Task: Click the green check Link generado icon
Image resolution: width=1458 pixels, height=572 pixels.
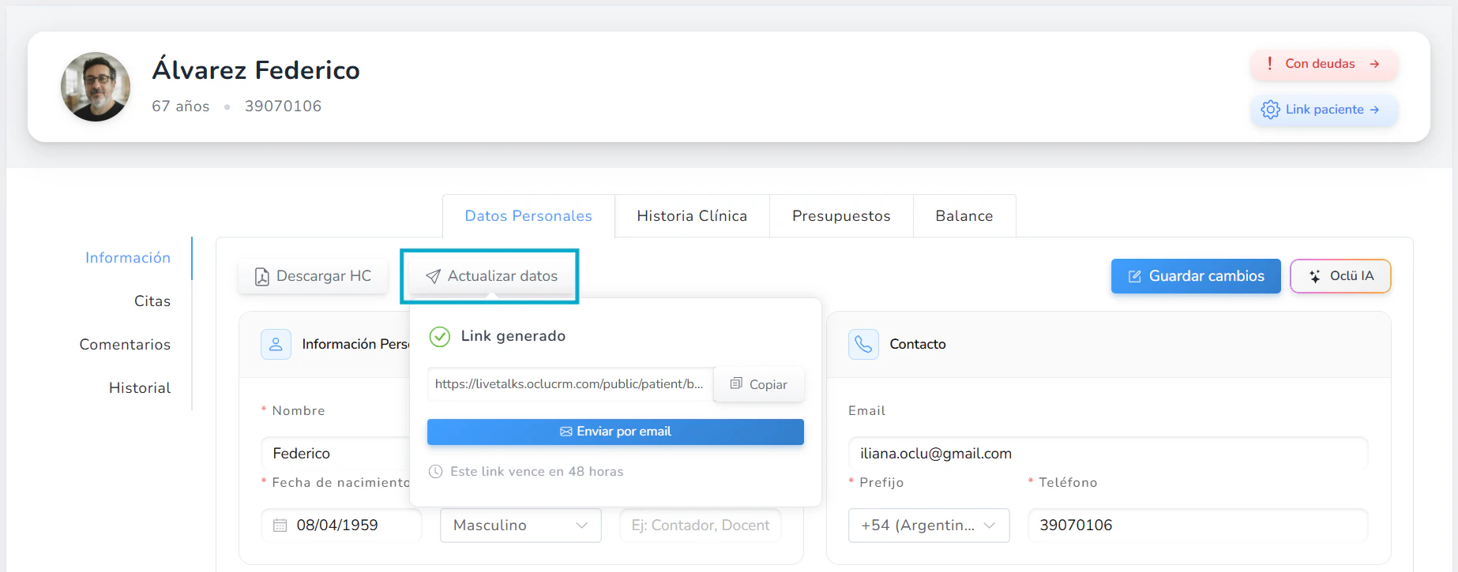Action: point(440,337)
